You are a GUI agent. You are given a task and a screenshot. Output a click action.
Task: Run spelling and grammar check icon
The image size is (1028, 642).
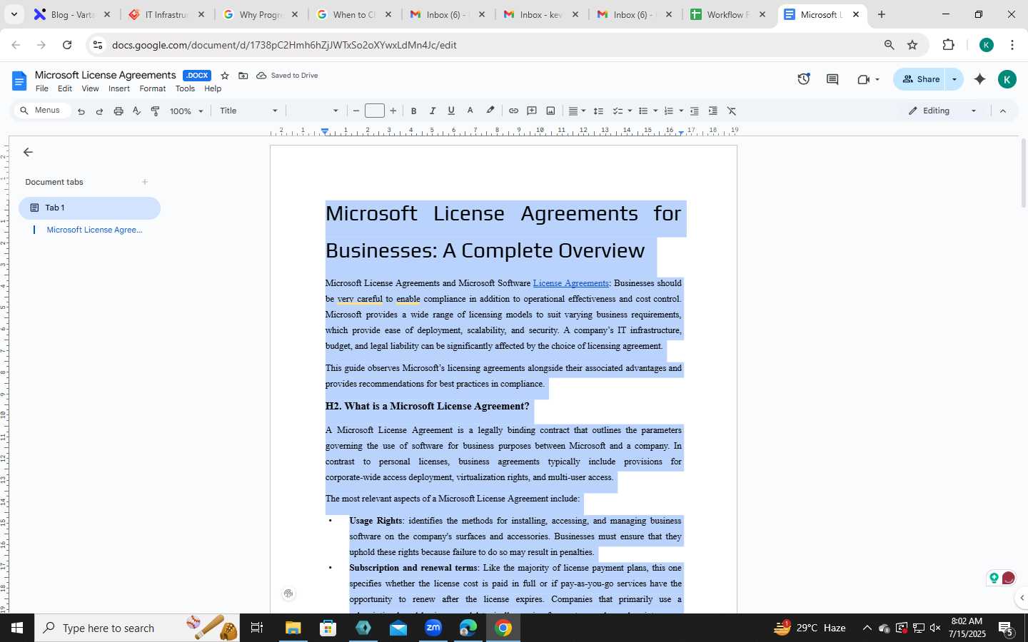click(x=137, y=111)
